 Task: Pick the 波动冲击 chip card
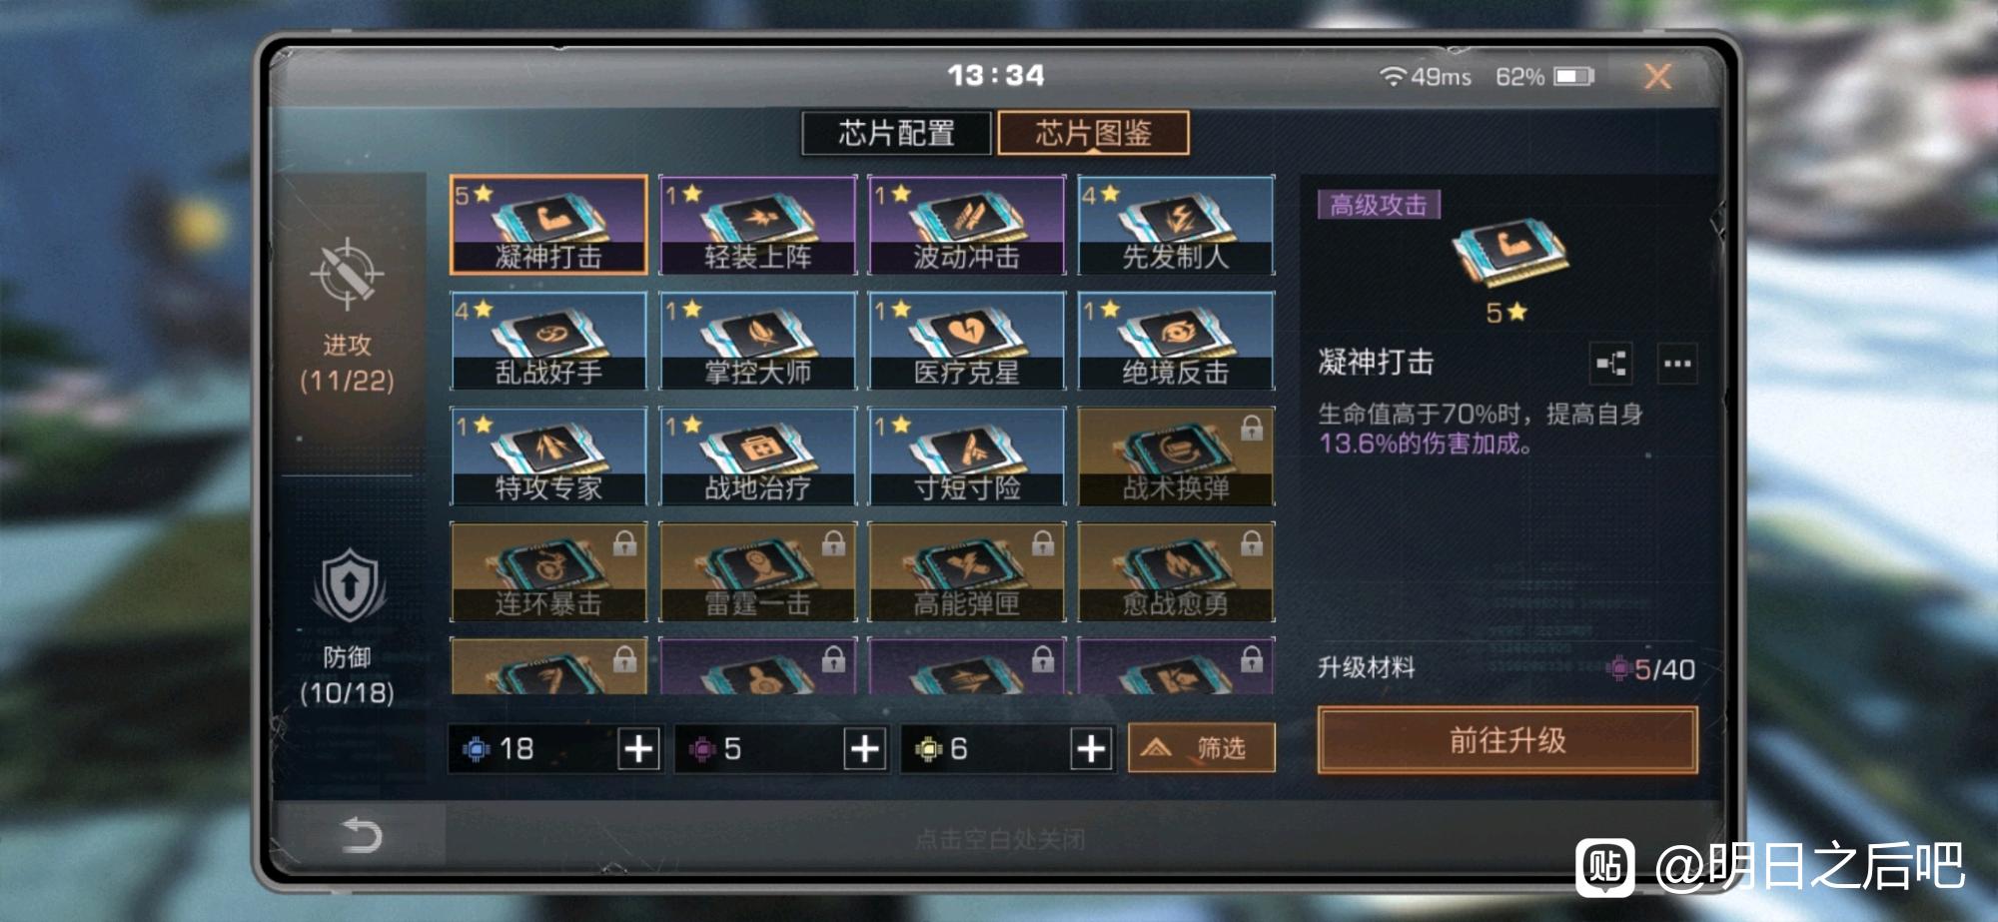coord(967,225)
